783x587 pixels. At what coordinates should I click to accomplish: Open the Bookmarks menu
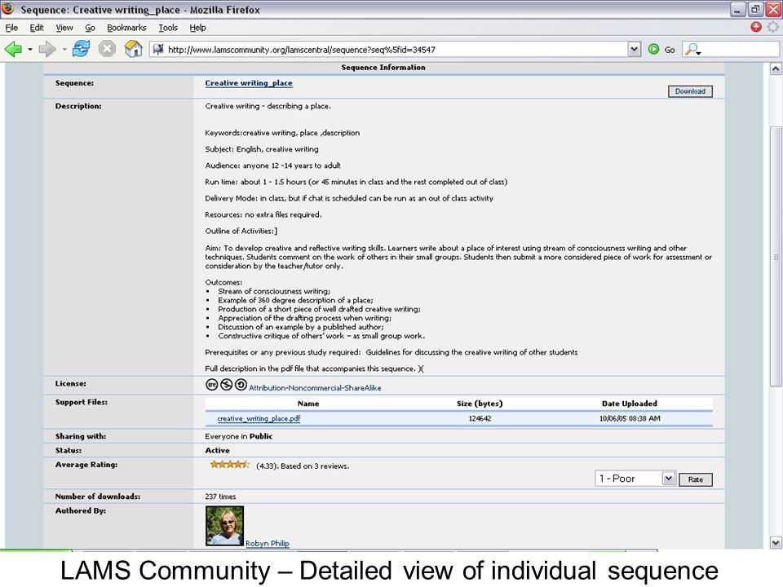[126, 28]
